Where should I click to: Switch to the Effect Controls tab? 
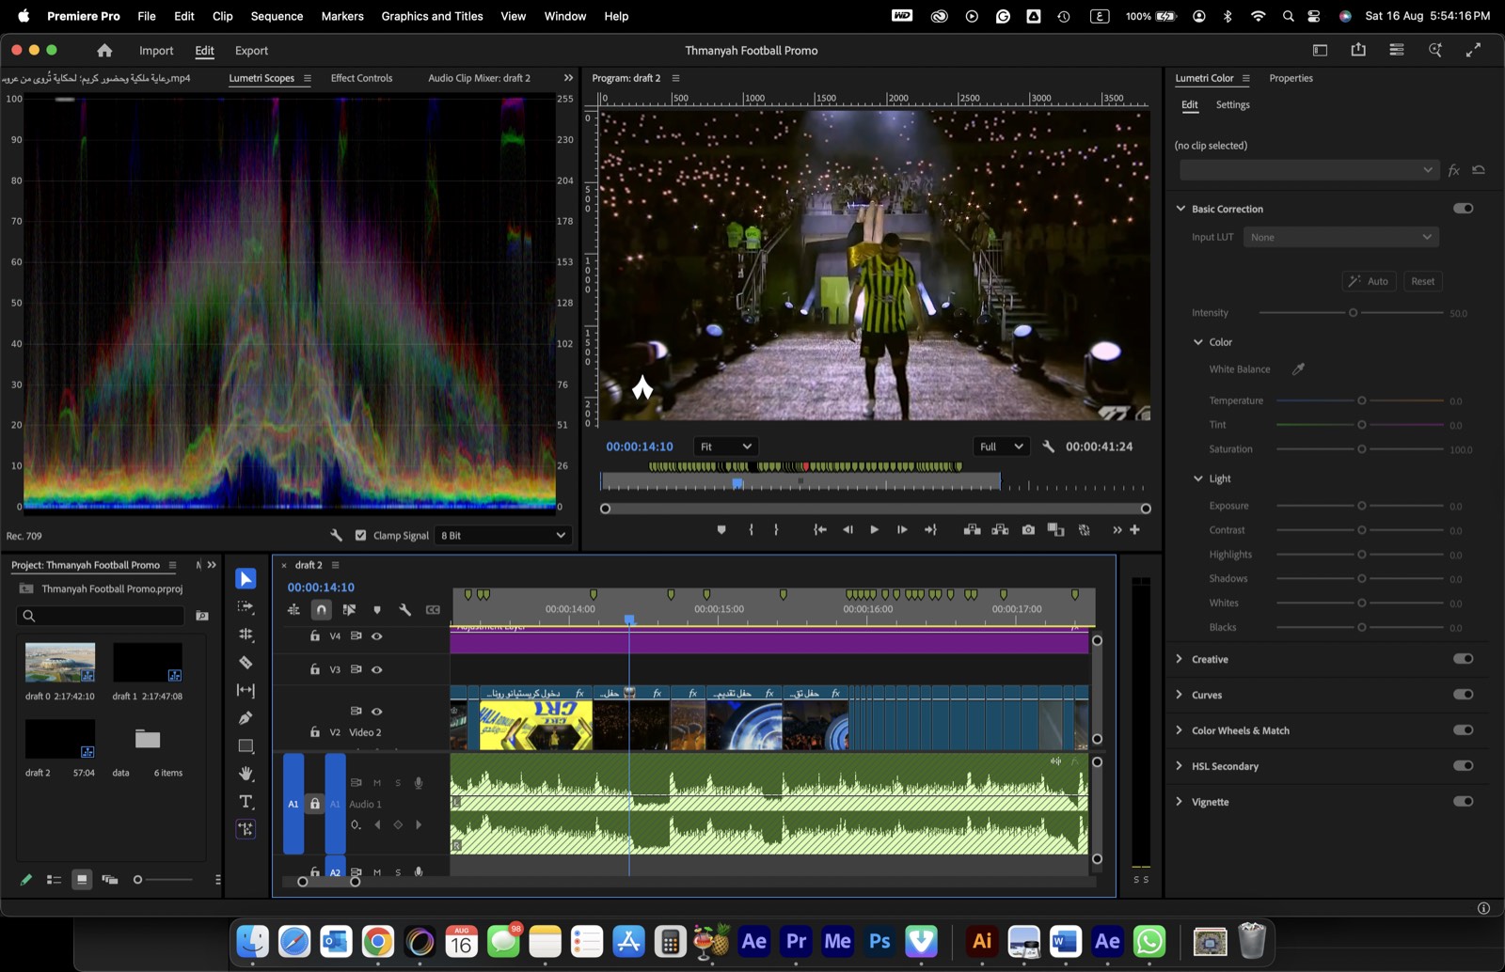pyautogui.click(x=361, y=78)
